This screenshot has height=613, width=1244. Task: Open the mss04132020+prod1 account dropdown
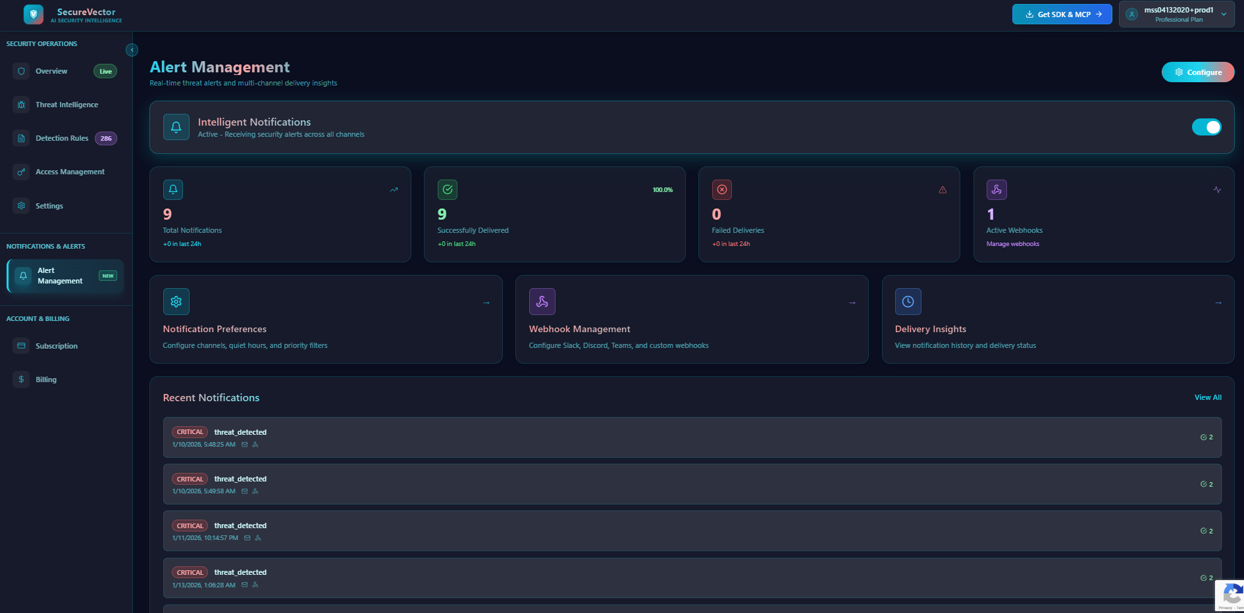coord(1176,14)
